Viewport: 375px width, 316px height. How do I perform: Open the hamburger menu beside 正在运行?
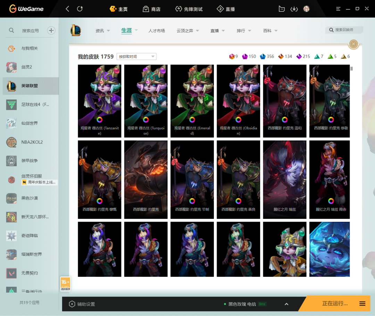point(362,304)
